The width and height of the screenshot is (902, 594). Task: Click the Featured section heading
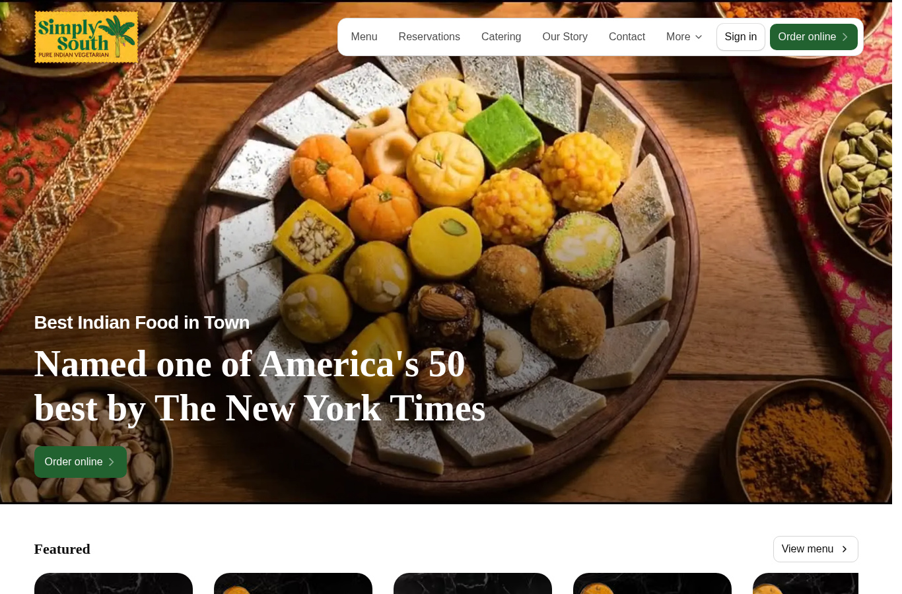(62, 549)
